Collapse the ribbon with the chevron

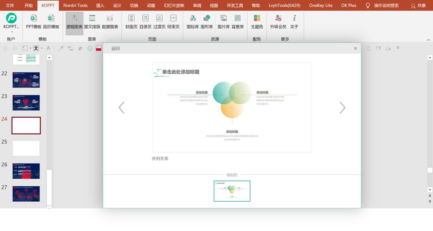point(428,40)
